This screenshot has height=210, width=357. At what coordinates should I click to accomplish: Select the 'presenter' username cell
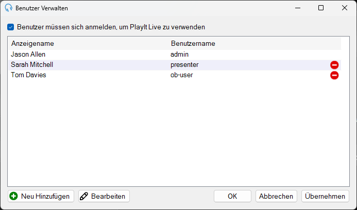(x=184, y=65)
